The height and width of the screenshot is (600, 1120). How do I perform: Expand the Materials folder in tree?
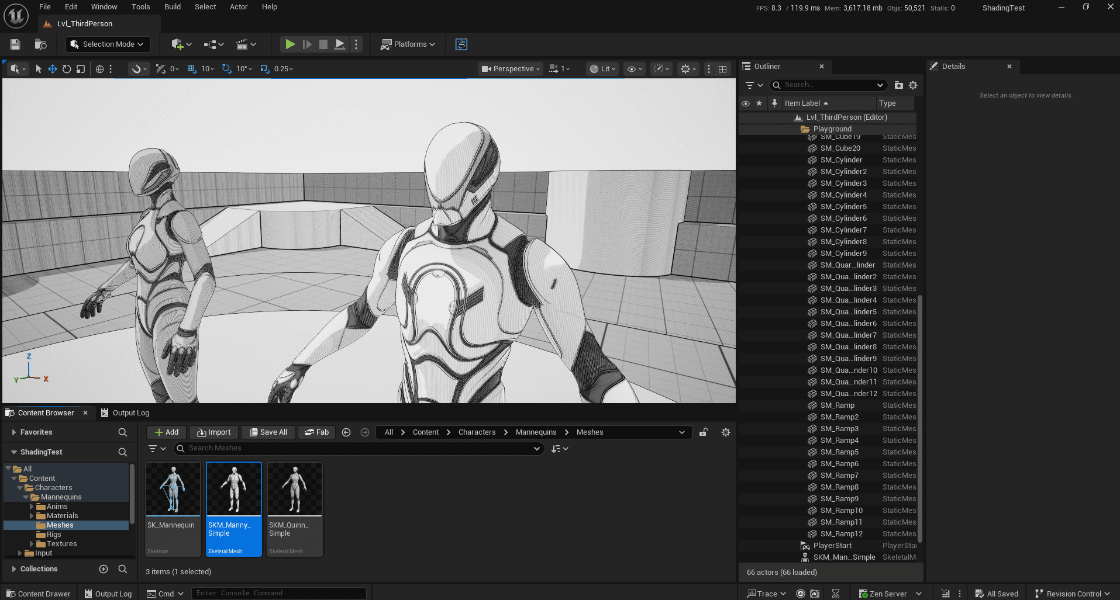[32, 516]
